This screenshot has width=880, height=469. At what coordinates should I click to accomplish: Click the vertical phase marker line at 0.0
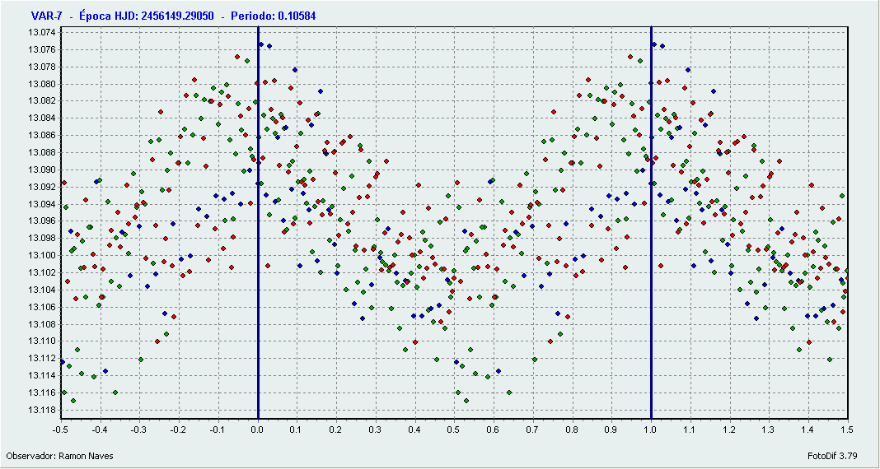(258, 222)
